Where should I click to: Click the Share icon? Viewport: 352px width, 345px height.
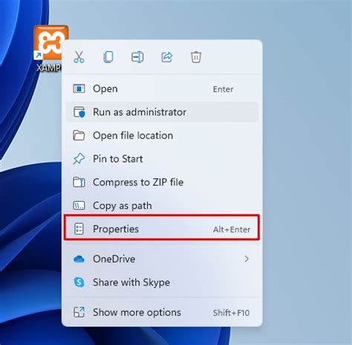tap(167, 57)
